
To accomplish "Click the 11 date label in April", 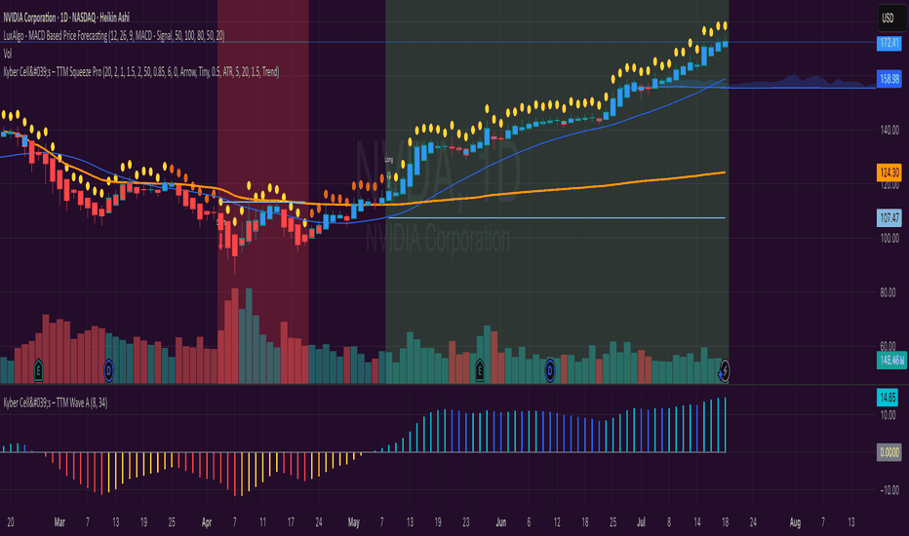I will [x=262, y=522].
